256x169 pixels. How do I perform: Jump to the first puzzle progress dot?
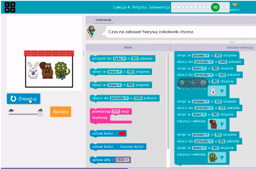coord(174,7)
